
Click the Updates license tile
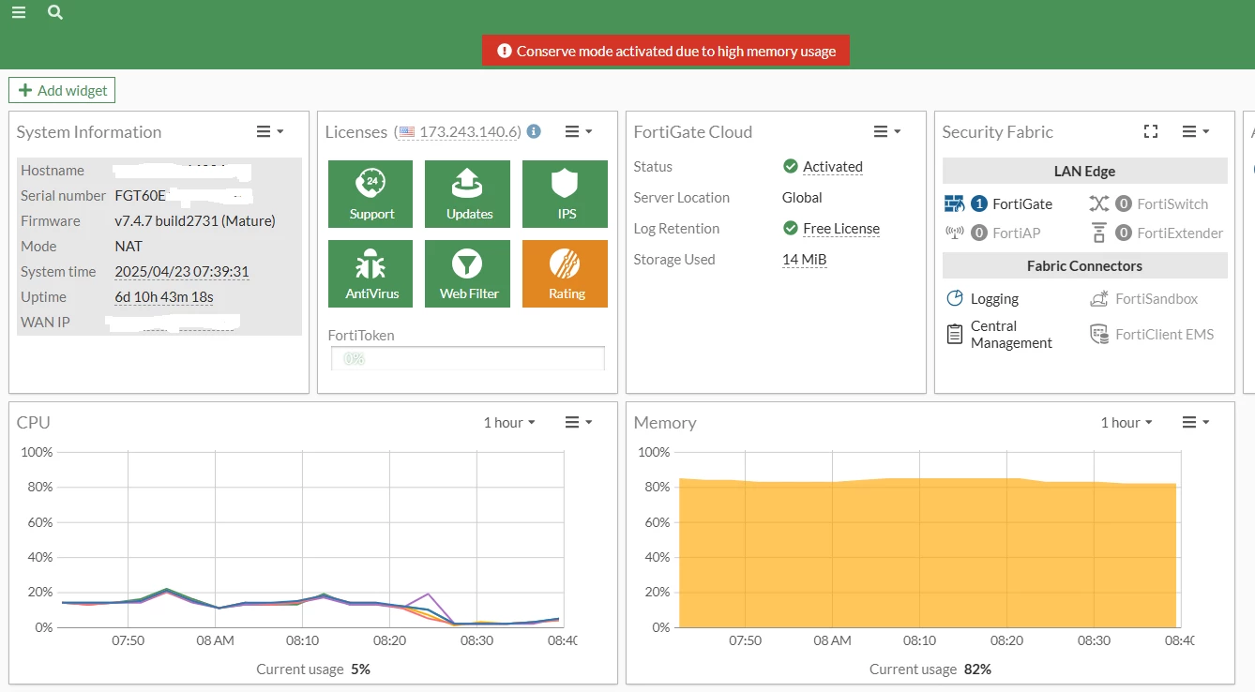pyautogui.click(x=468, y=194)
